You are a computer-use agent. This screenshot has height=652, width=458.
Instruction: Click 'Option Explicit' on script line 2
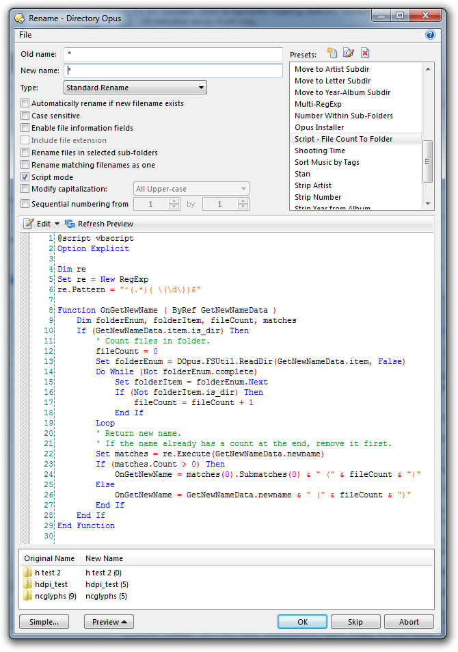click(93, 248)
